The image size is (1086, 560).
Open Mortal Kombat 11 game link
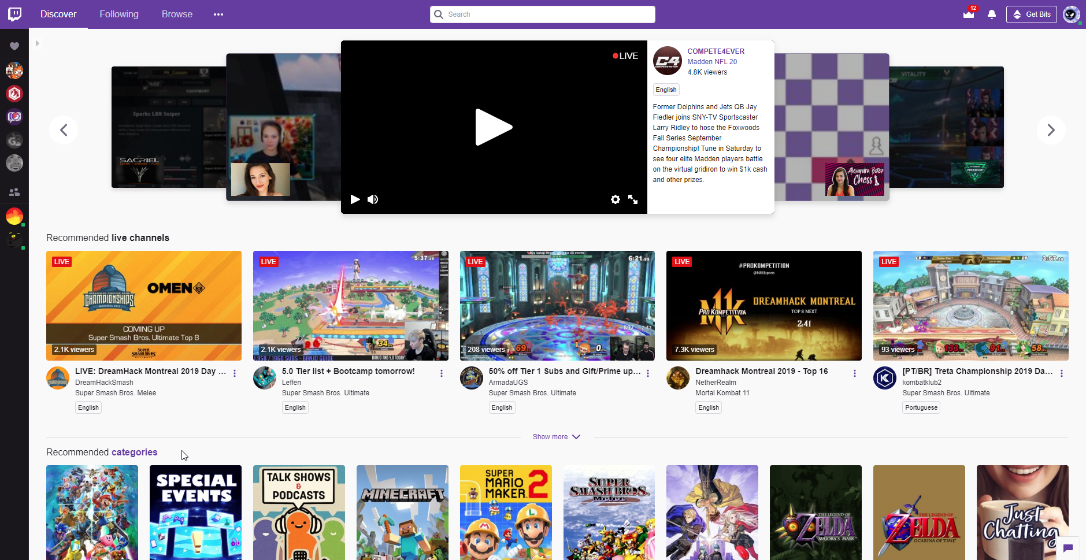coord(722,393)
